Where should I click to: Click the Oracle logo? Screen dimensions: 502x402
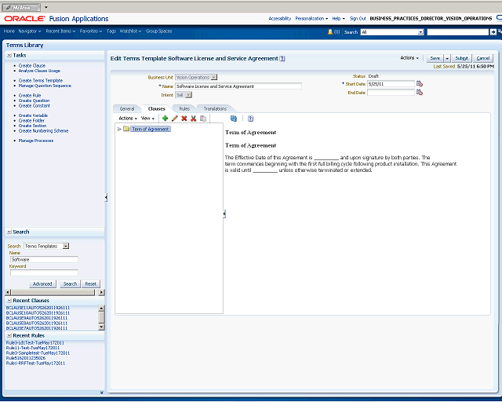click(24, 19)
